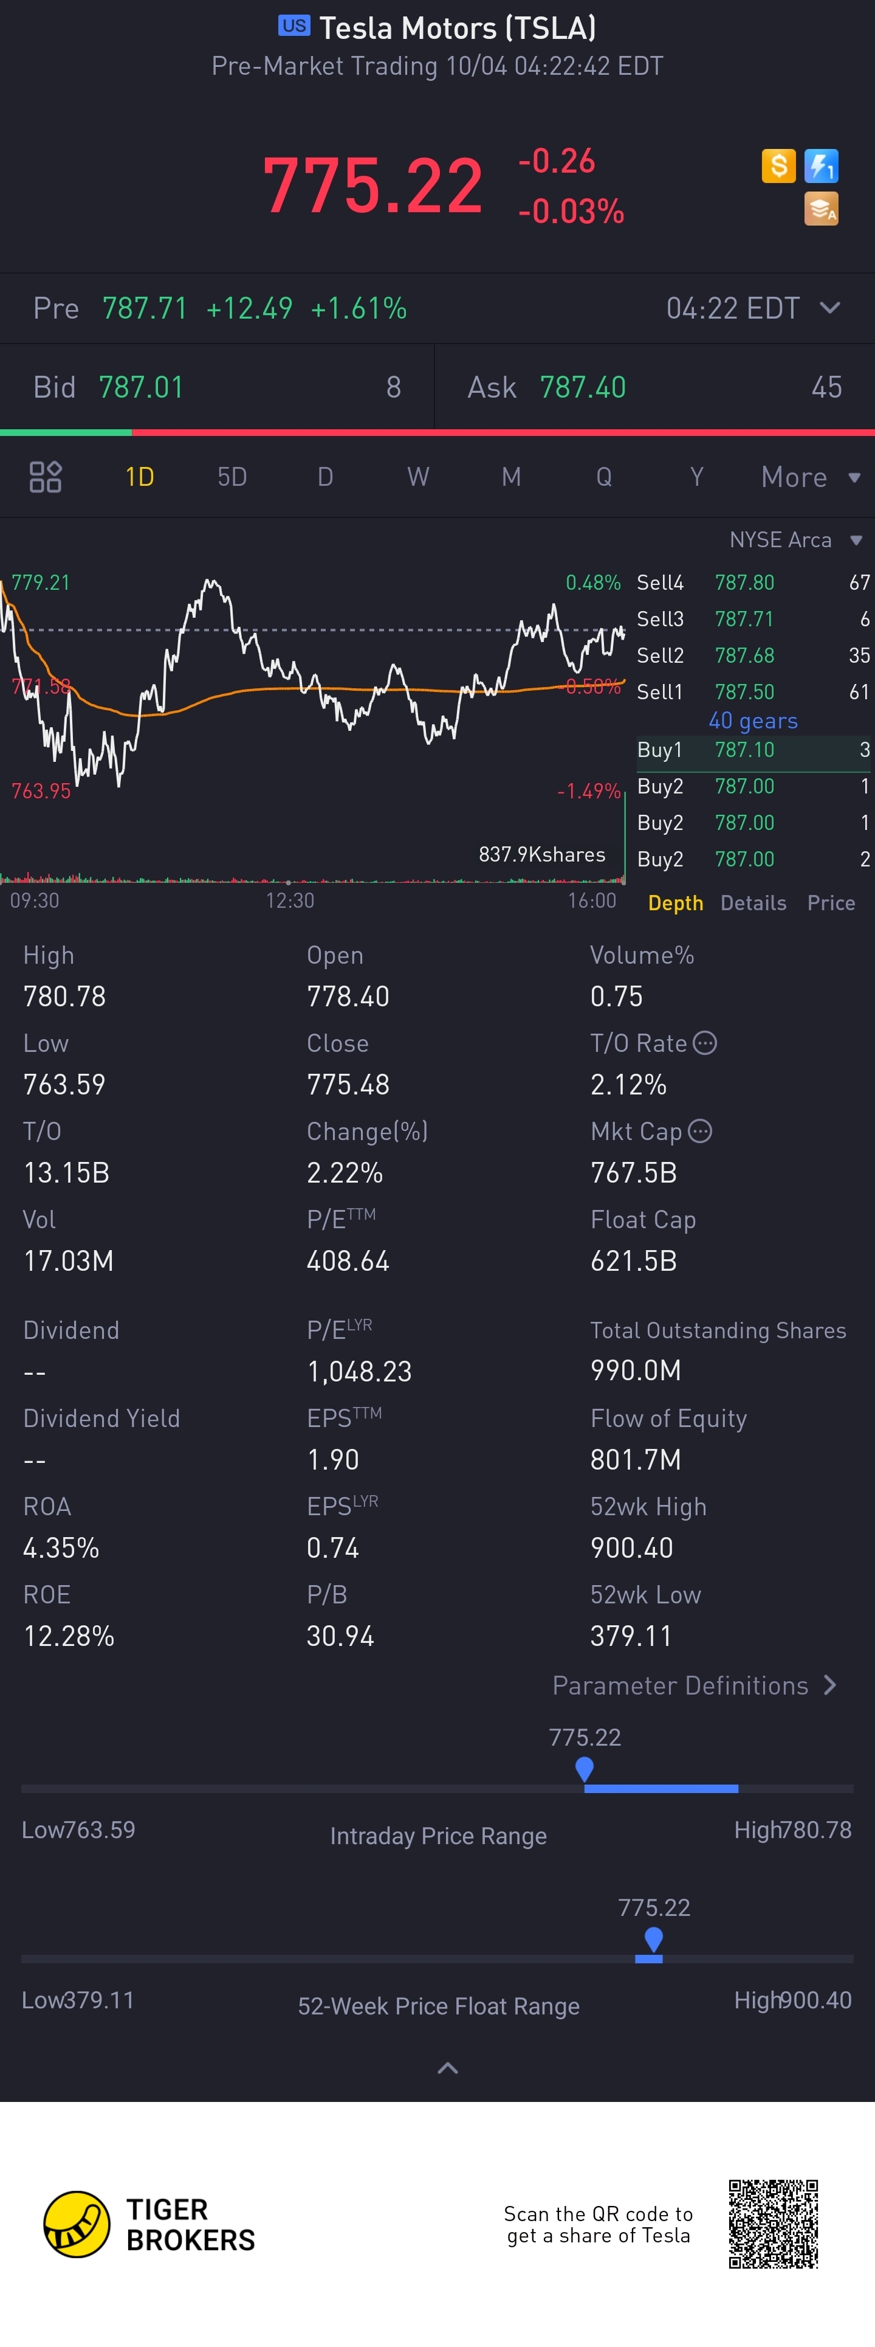This screenshot has height=2347, width=875.
Task: Open the More timeframe dropdown
Action: pos(811,477)
